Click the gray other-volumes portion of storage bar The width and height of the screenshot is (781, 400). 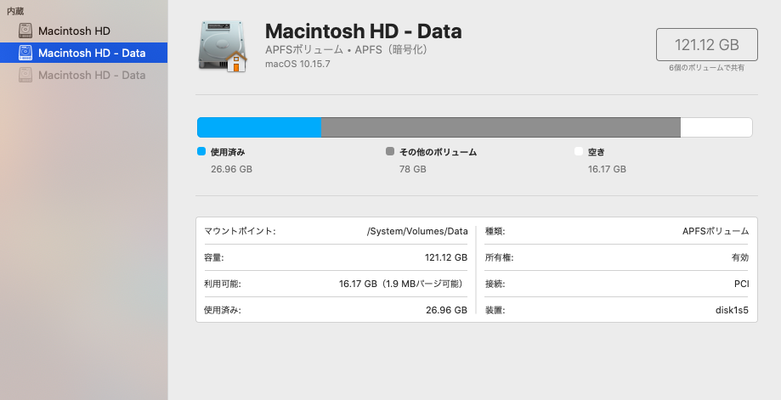[501, 127]
